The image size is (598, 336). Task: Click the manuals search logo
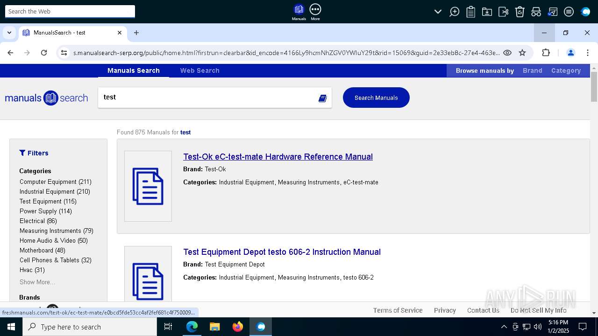[46, 98]
